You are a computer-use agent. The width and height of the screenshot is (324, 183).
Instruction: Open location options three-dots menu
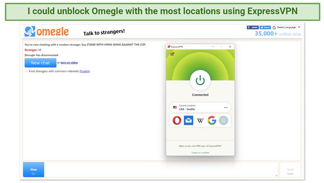coord(226,108)
